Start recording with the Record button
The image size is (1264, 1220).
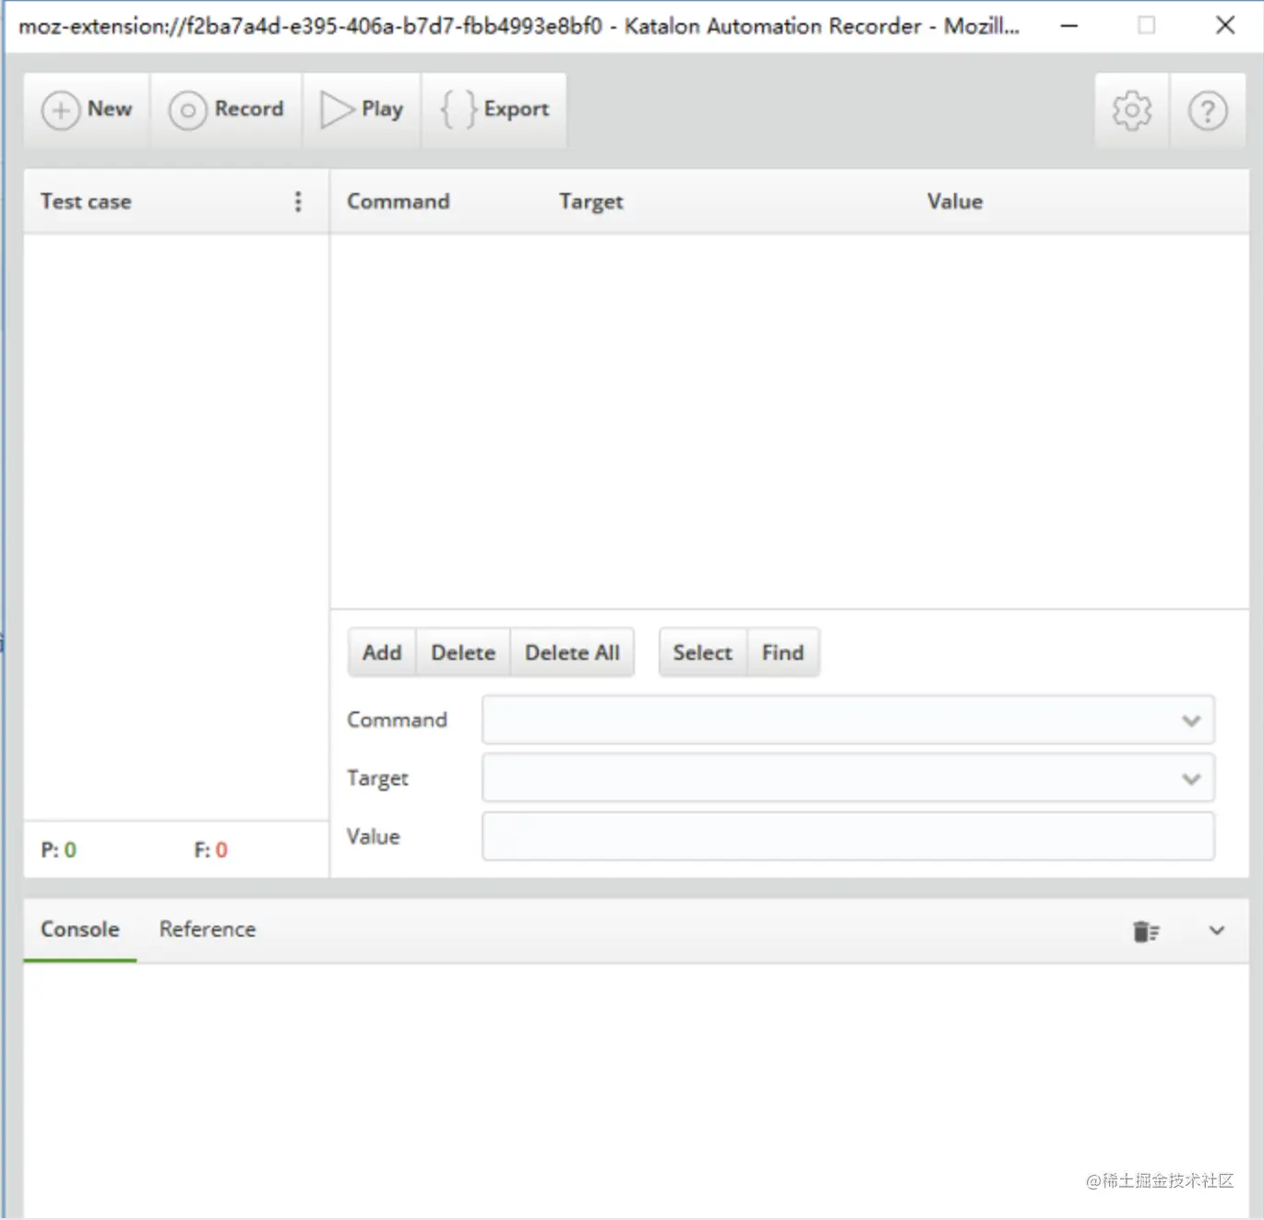(x=226, y=110)
